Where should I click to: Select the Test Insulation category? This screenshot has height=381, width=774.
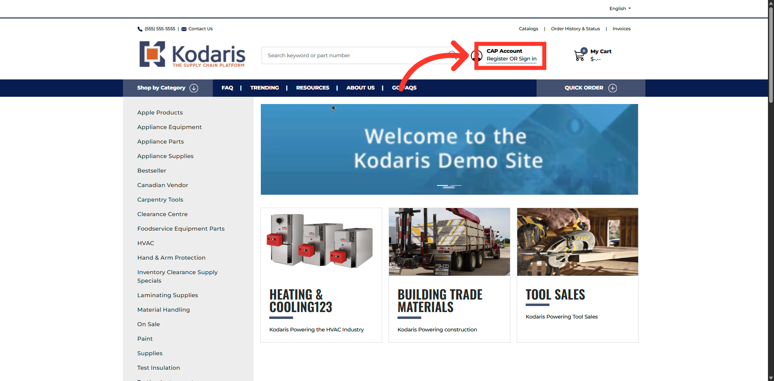click(x=158, y=368)
